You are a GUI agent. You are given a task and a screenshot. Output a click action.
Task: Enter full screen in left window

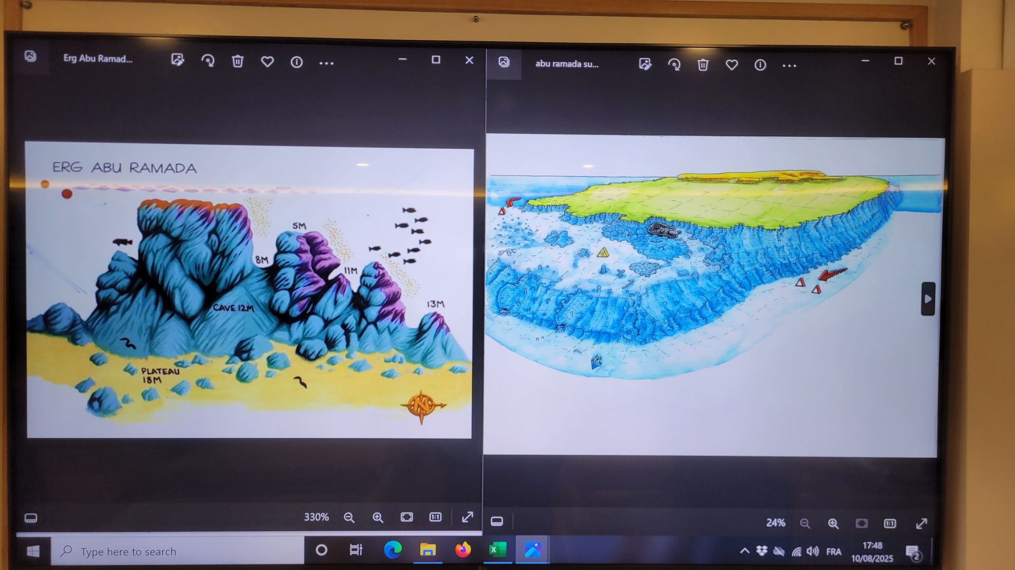coord(467,517)
